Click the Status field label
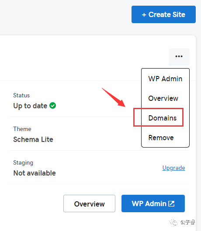The image size is (201, 231). point(21,95)
